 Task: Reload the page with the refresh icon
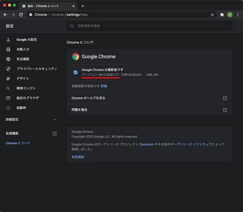pyautogui.click(x=21, y=15)
